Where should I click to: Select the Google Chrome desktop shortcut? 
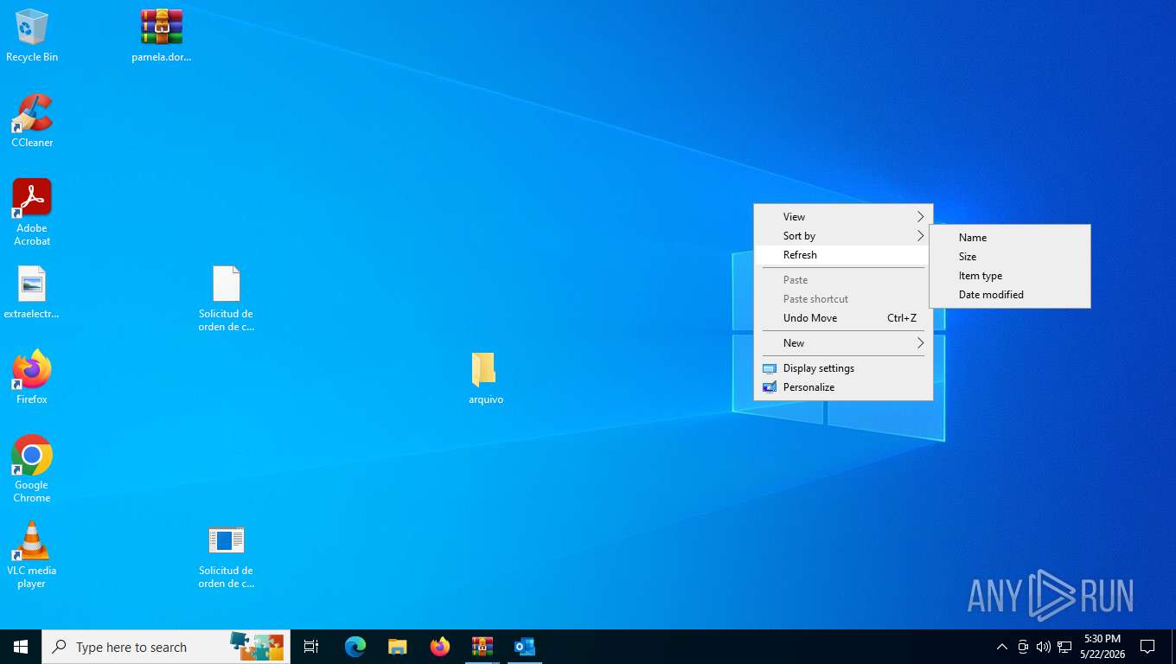[x=32, y=469]
